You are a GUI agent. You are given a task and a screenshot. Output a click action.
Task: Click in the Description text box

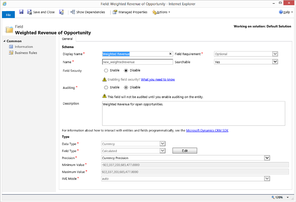pyautogui.click(x=194, y=114)
